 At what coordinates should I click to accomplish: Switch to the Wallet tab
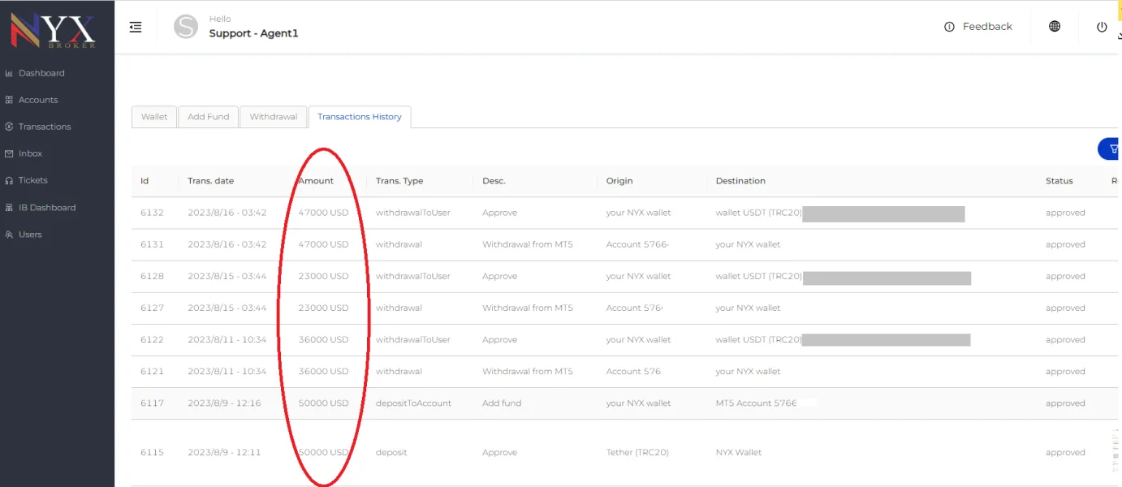pyautogui.click(x=154, y=117)
